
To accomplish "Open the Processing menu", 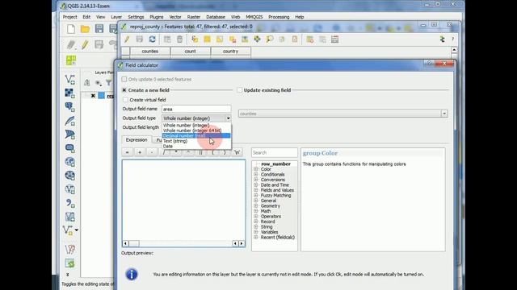I will [279, 17].
